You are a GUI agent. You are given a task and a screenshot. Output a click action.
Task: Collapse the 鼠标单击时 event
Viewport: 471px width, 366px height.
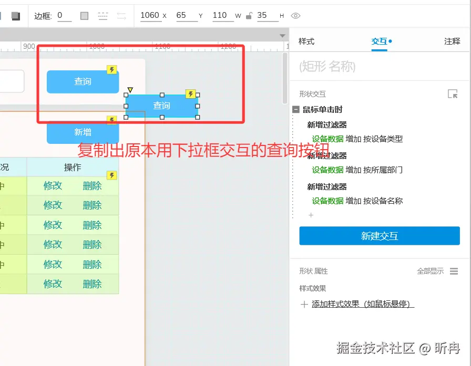pyautogui.click(x=296, y=110)
